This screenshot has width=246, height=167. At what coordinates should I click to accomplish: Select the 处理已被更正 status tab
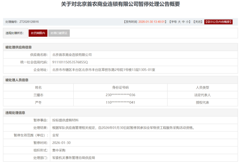click(x=59, y=33)
